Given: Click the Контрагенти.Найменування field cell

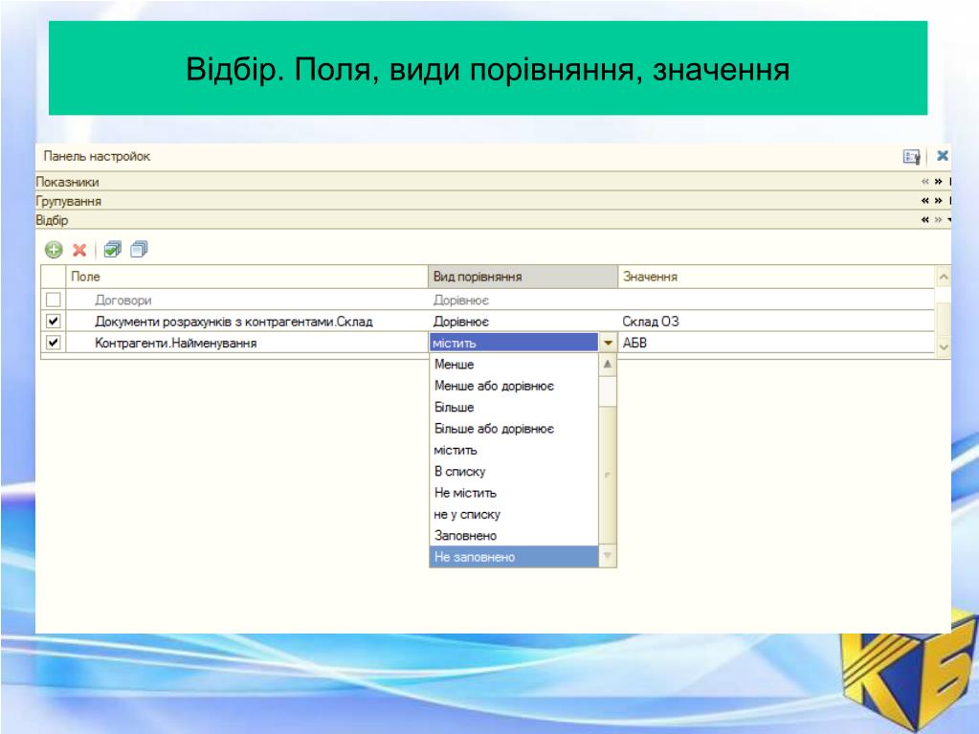Looking at the screenshot, I should (247, 343).
